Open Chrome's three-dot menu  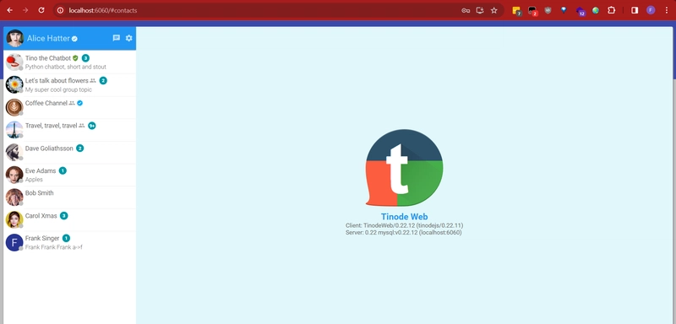pos(667,10)
